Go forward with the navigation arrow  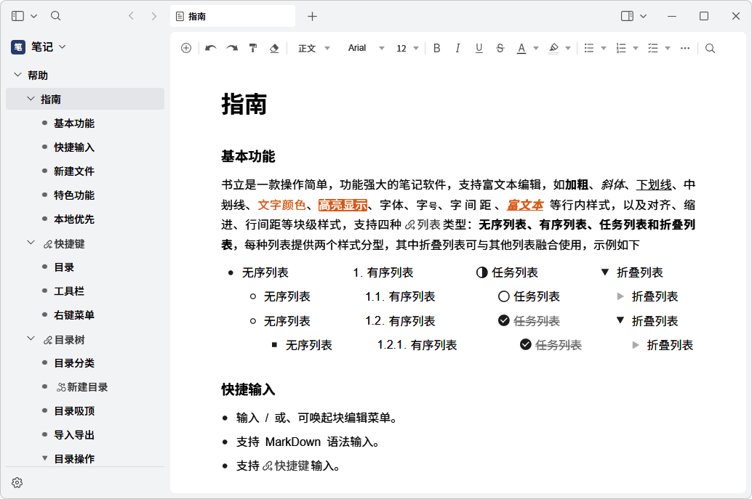click(153, 16)
